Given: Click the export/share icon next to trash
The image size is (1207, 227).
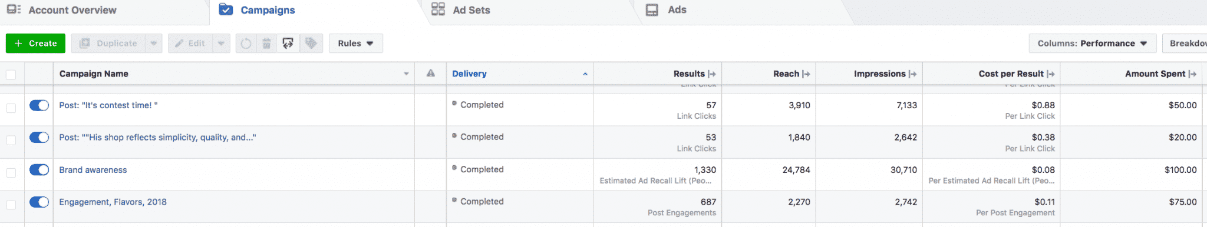Looking at the screenshot, I should click(288, 44).
